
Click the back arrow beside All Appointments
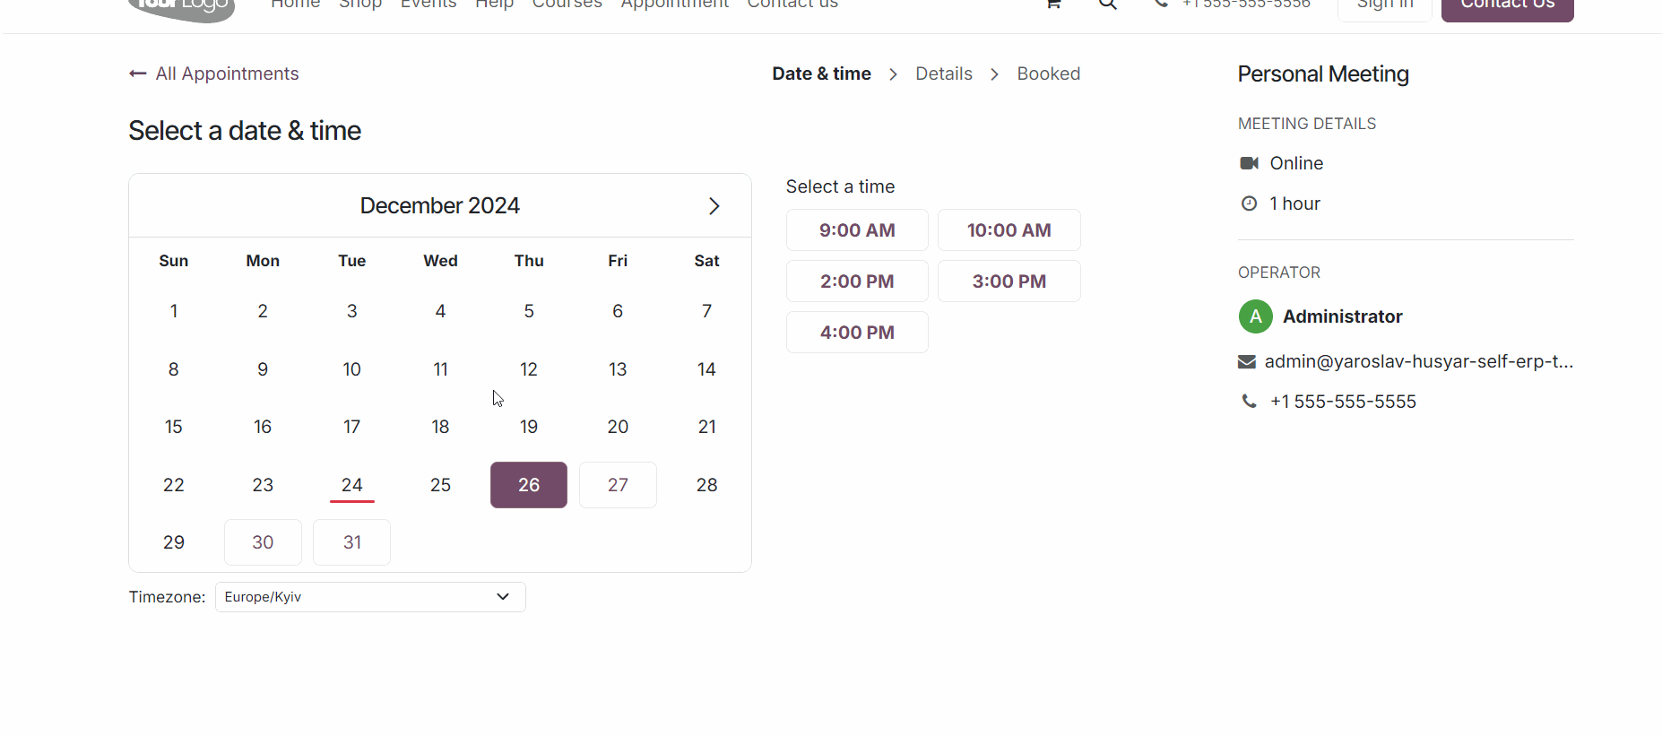click(137, 74)
